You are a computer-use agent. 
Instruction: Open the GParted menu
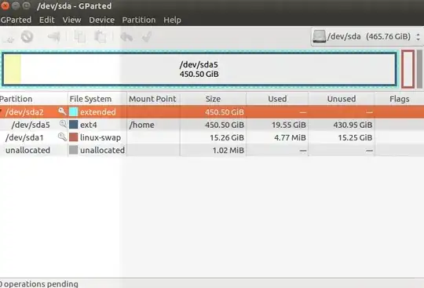[16, 20]
